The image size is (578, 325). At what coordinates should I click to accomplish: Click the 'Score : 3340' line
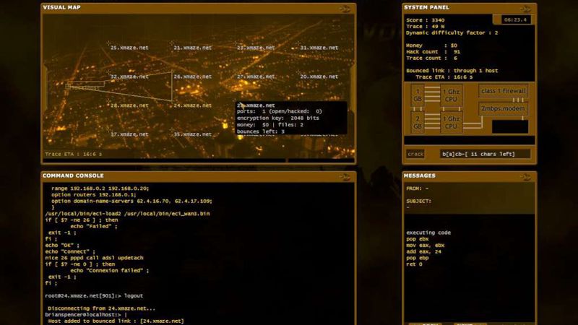point(426,20)
